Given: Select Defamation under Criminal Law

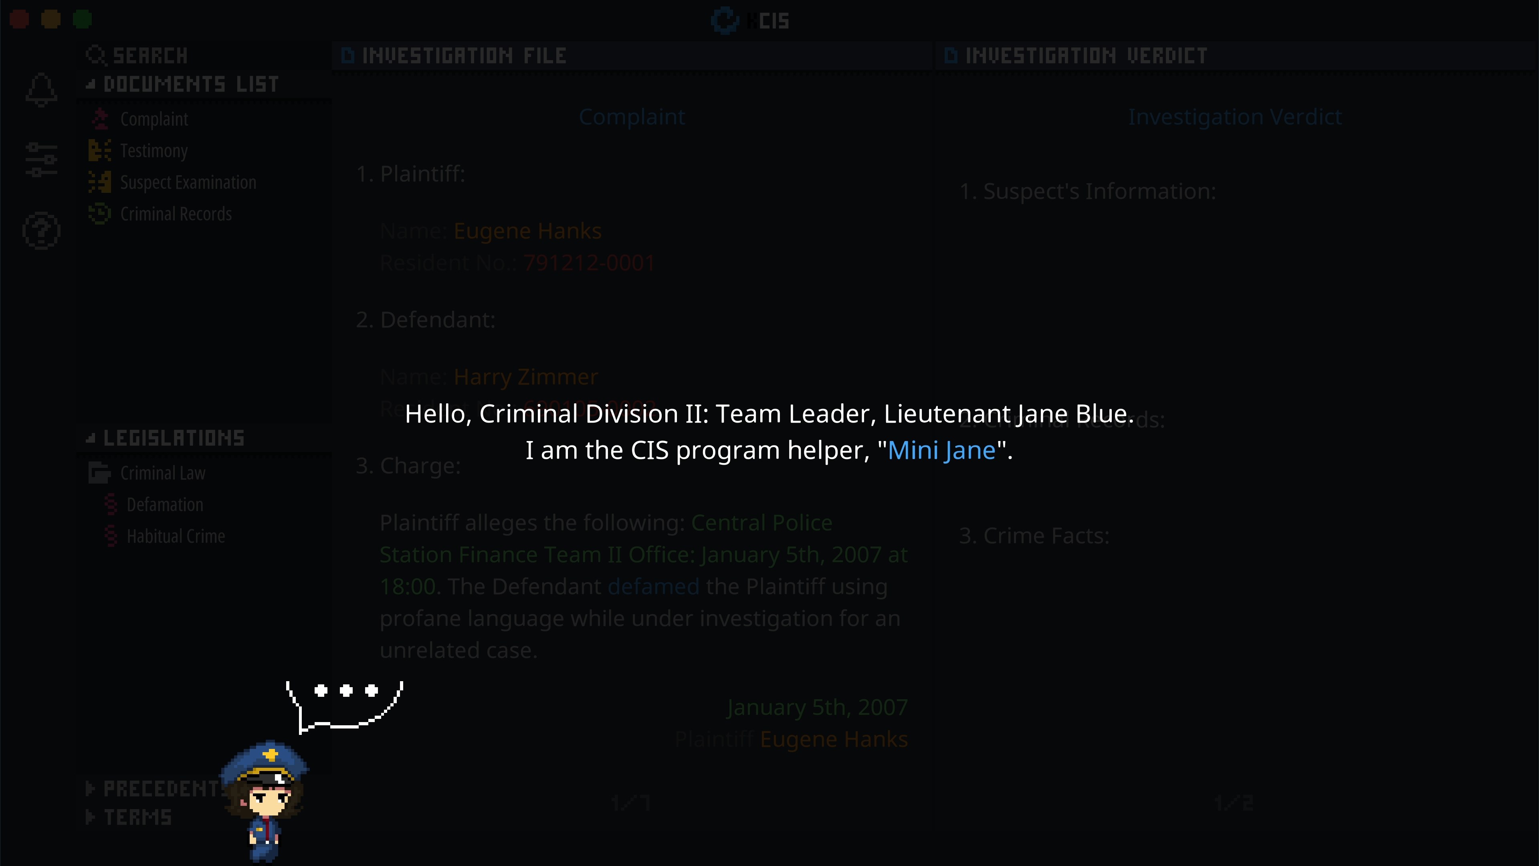Looking at the screenshot, I should click(165, 503).
